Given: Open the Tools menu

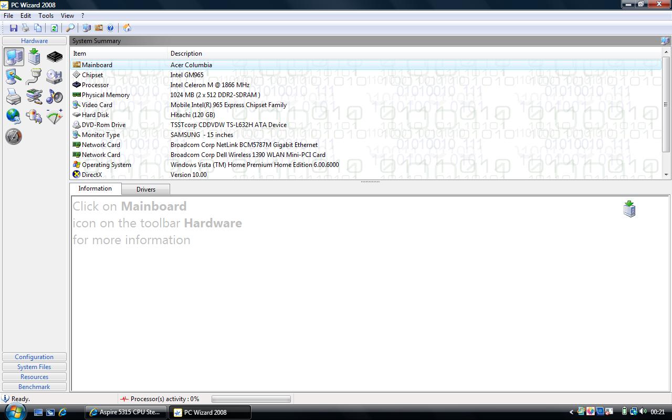Looking at the screenshot, I should (x=46, y=16).
